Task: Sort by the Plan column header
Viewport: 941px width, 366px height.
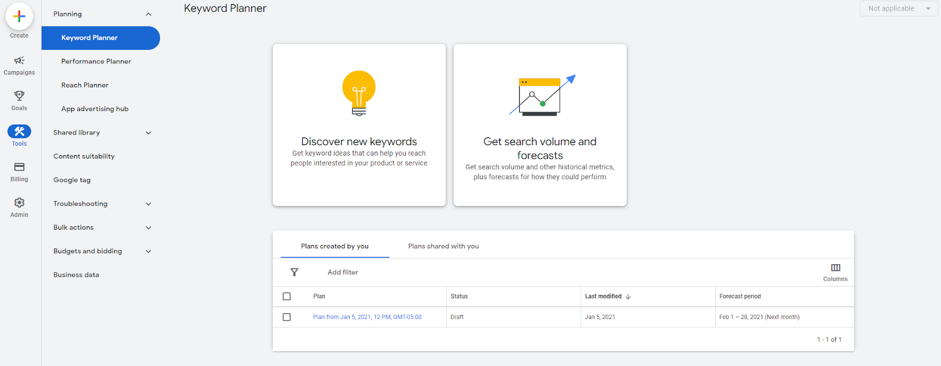Action: [319, 297]
